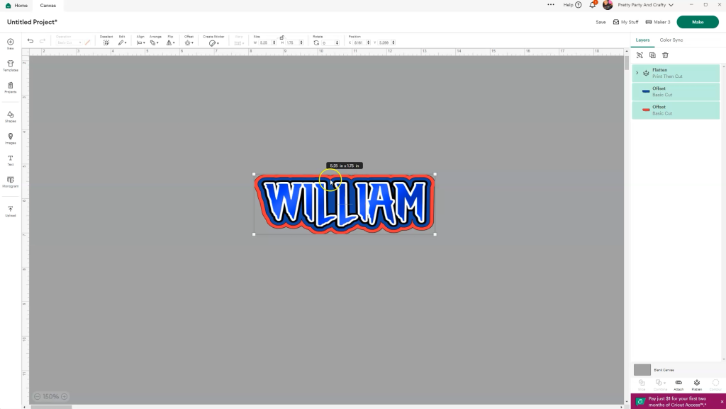Switch to the Color Sync tab
The height and width of the screenshot is (409, 726).
[671, 40]
